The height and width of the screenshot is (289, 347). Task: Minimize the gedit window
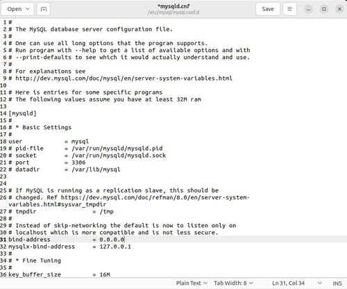click(x=308, y=9)
